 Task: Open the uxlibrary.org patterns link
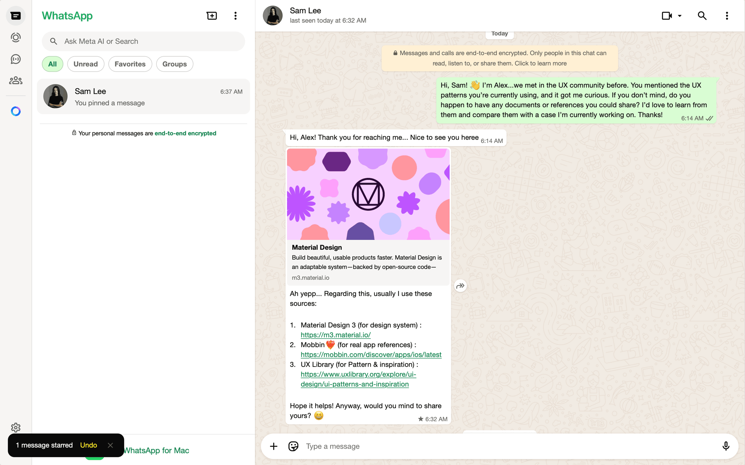358,379
